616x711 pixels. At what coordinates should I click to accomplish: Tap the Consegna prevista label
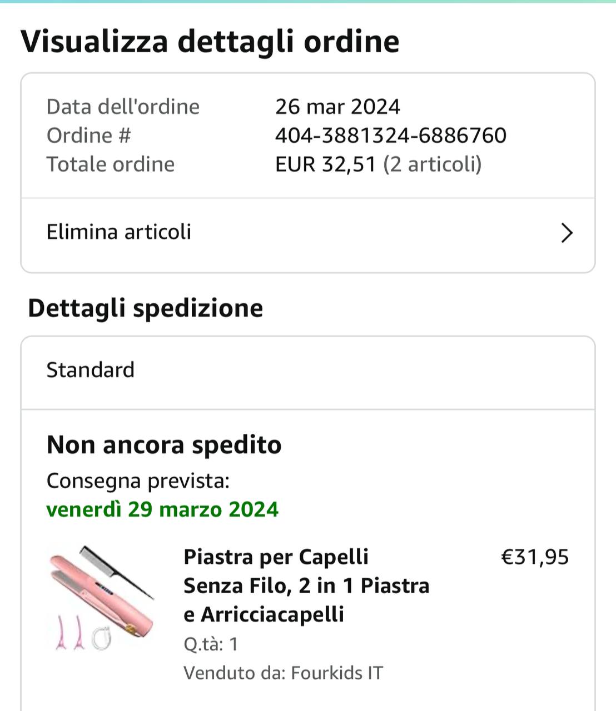click(138, 481)
